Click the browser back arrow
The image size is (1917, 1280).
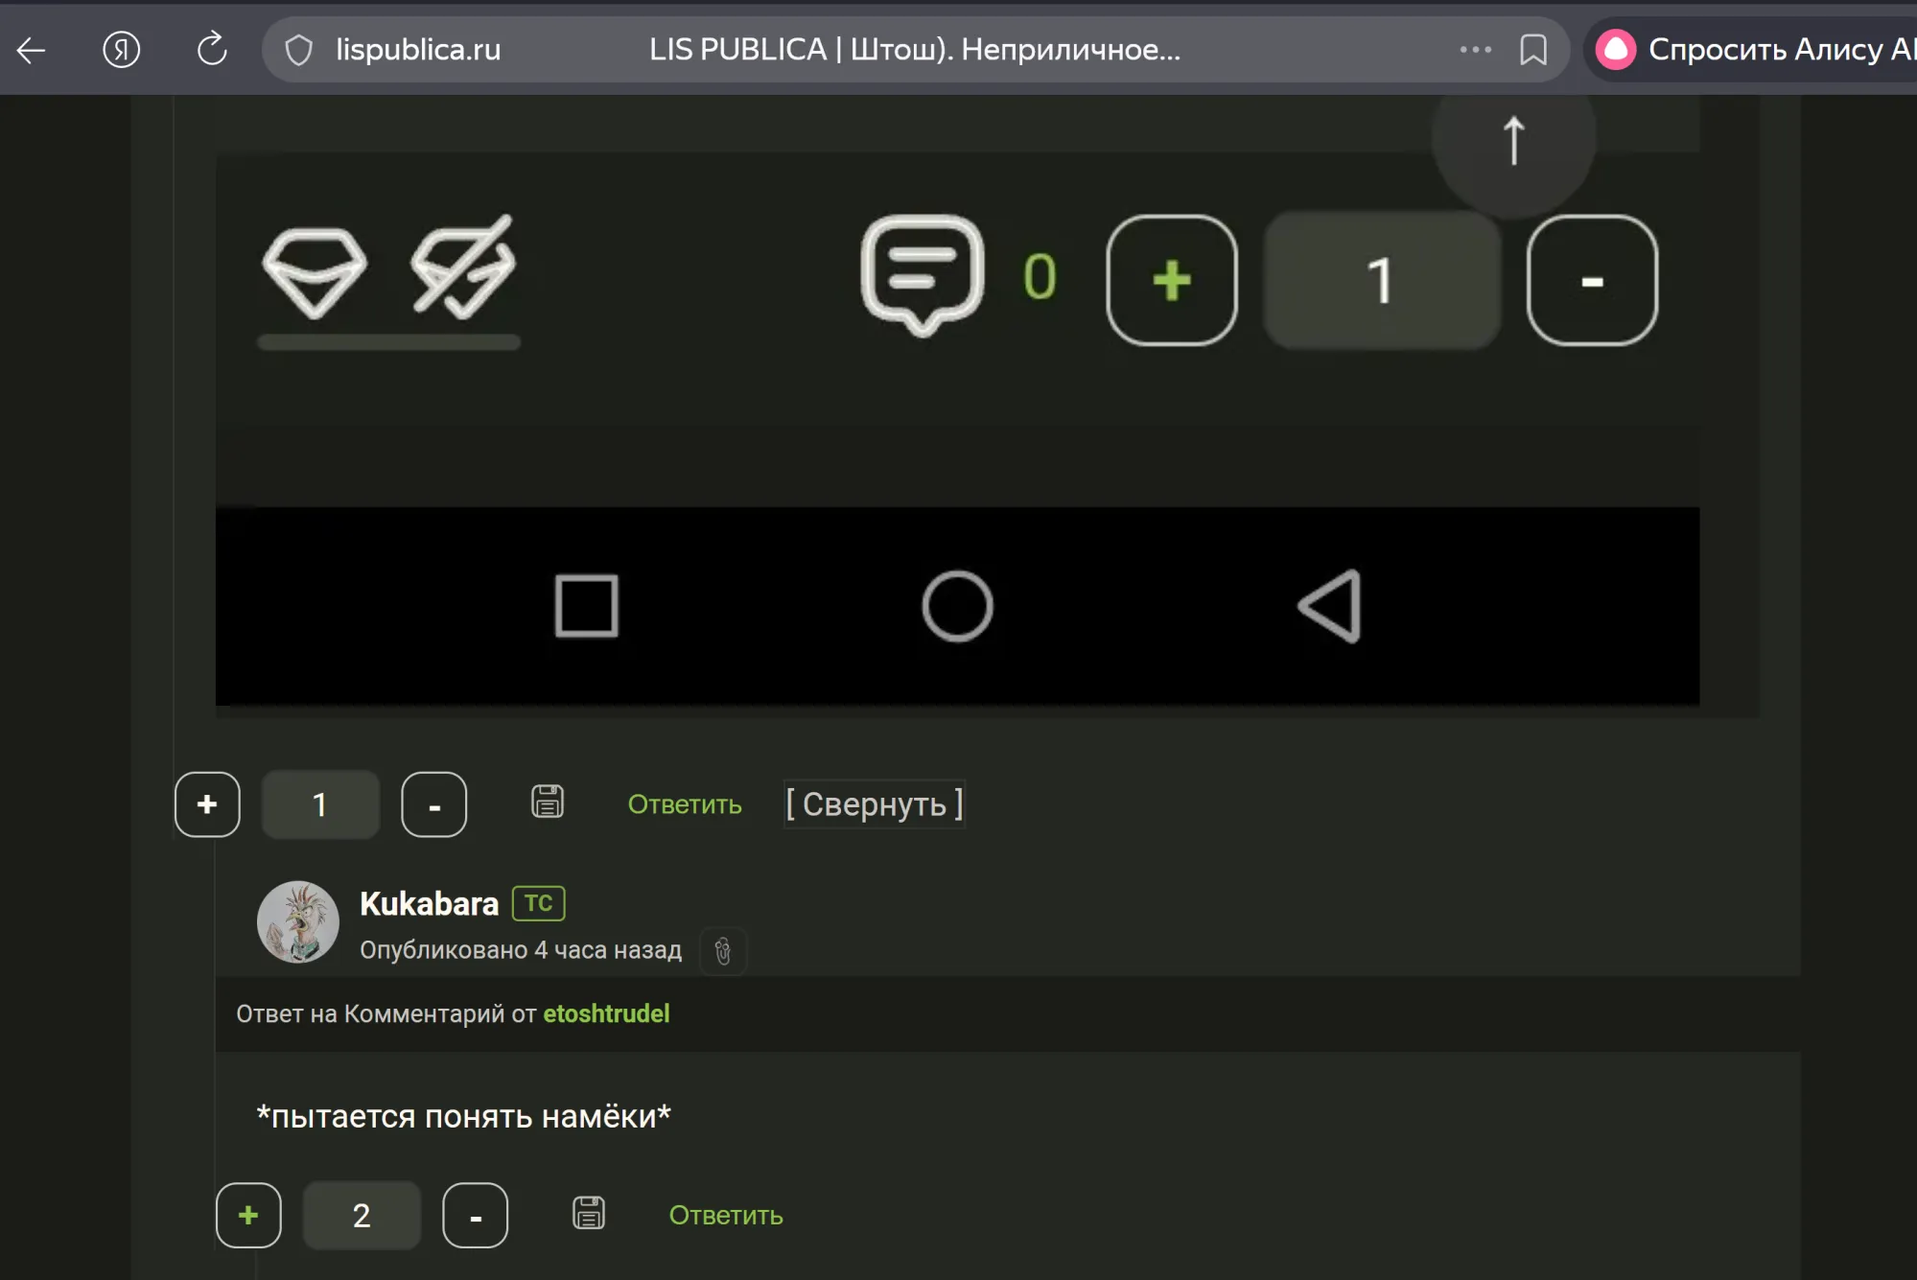[32, 50]
